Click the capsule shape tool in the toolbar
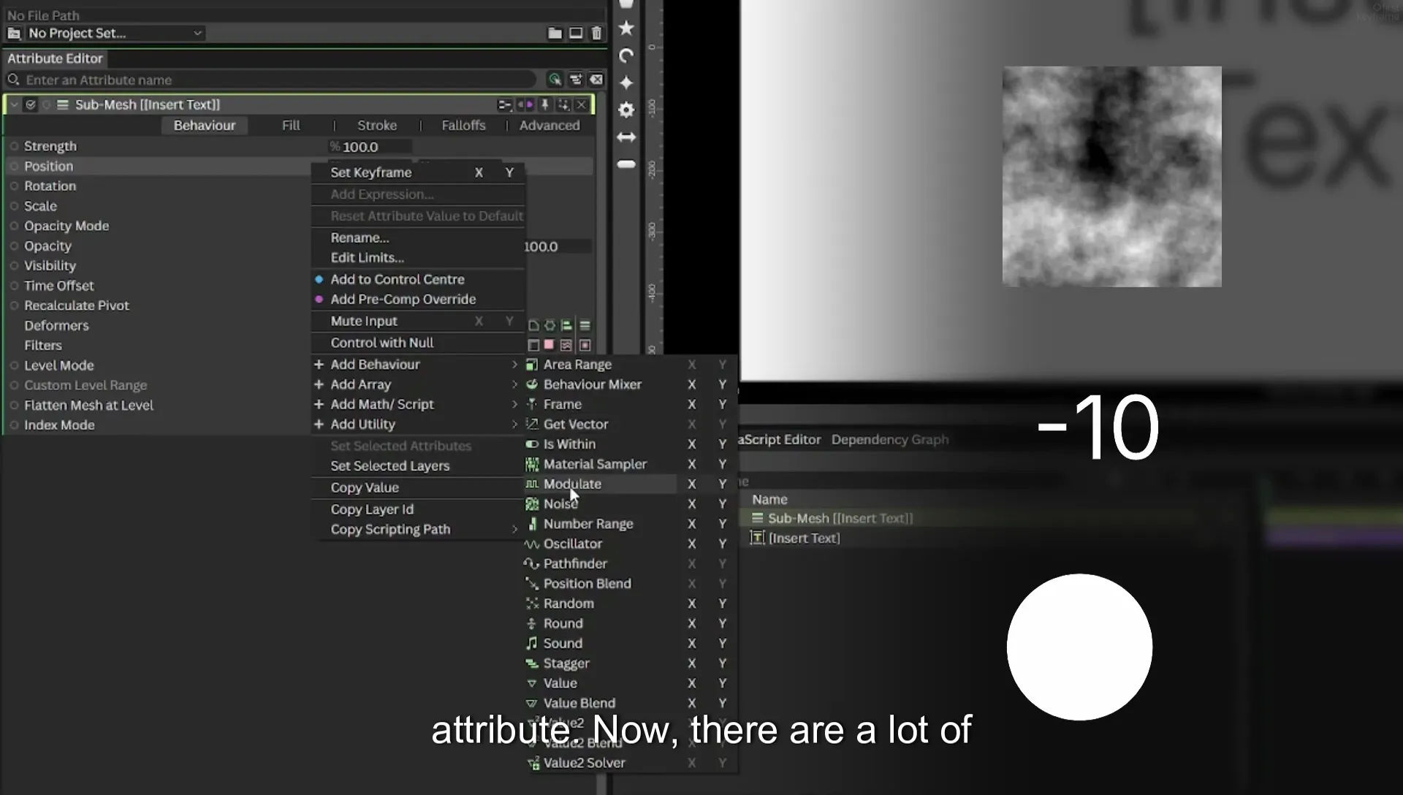 point(626,164)
